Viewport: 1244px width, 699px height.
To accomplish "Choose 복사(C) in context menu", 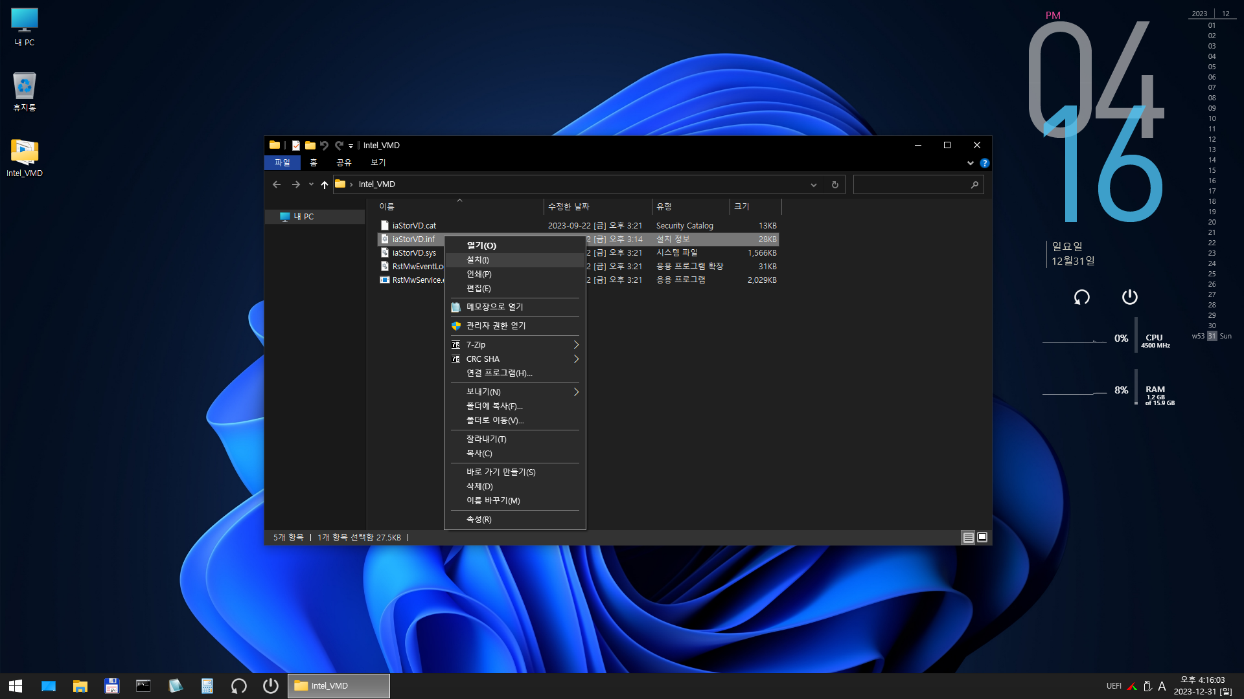I will [515, 454].
